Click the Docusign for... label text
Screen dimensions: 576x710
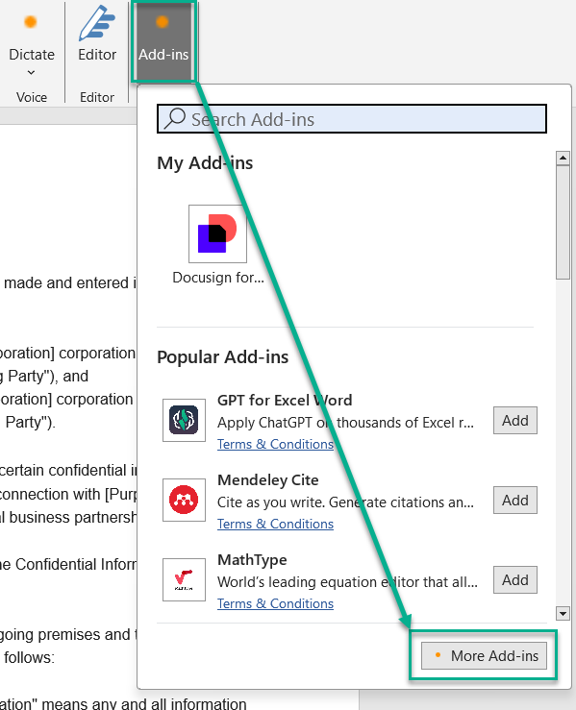click(218, 277)
